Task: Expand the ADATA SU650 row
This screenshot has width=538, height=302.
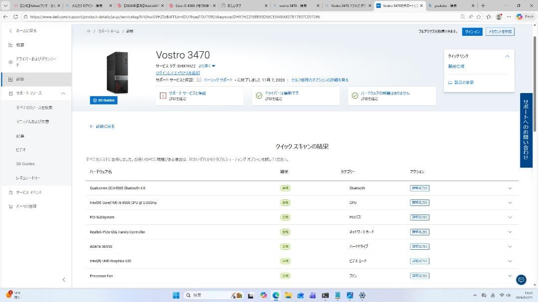Action: coord(510,247)
